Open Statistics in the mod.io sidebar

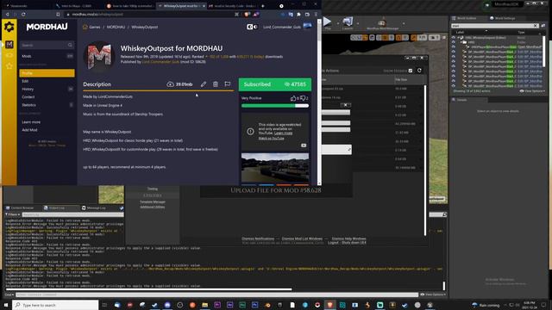point(28,105)
